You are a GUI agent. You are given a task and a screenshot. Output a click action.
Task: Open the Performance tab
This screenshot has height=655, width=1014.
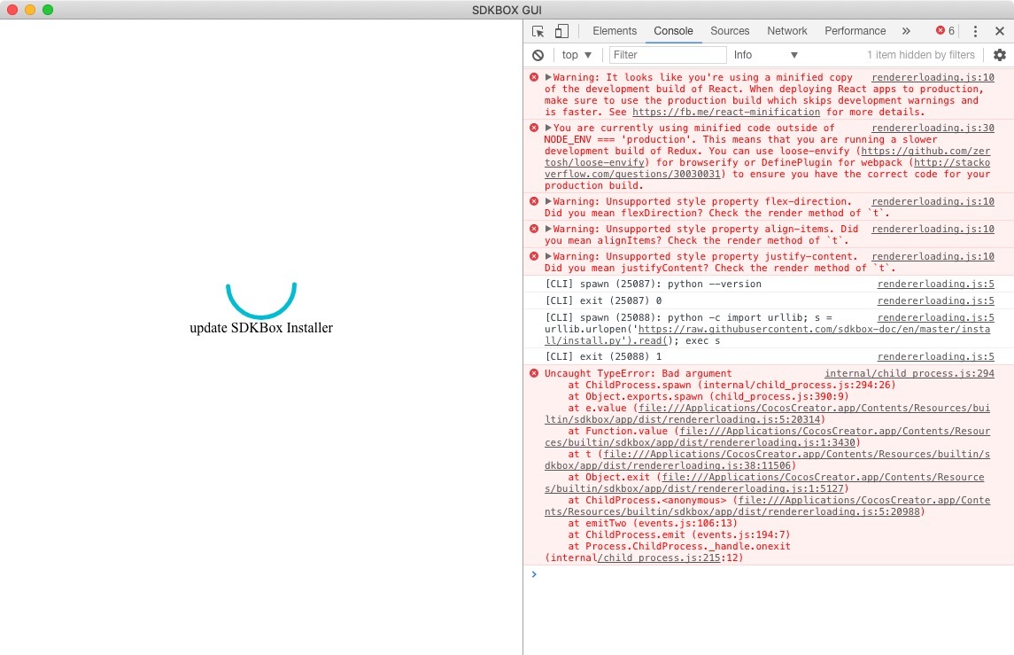pyautogui.click(x=855, y=31)
